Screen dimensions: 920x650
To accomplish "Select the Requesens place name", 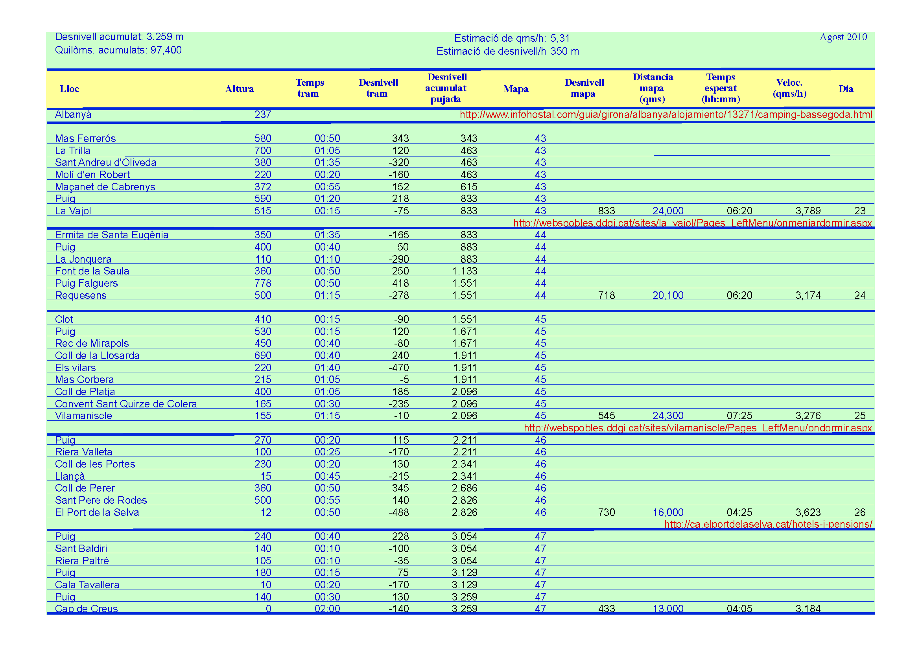I will (81, 295).
